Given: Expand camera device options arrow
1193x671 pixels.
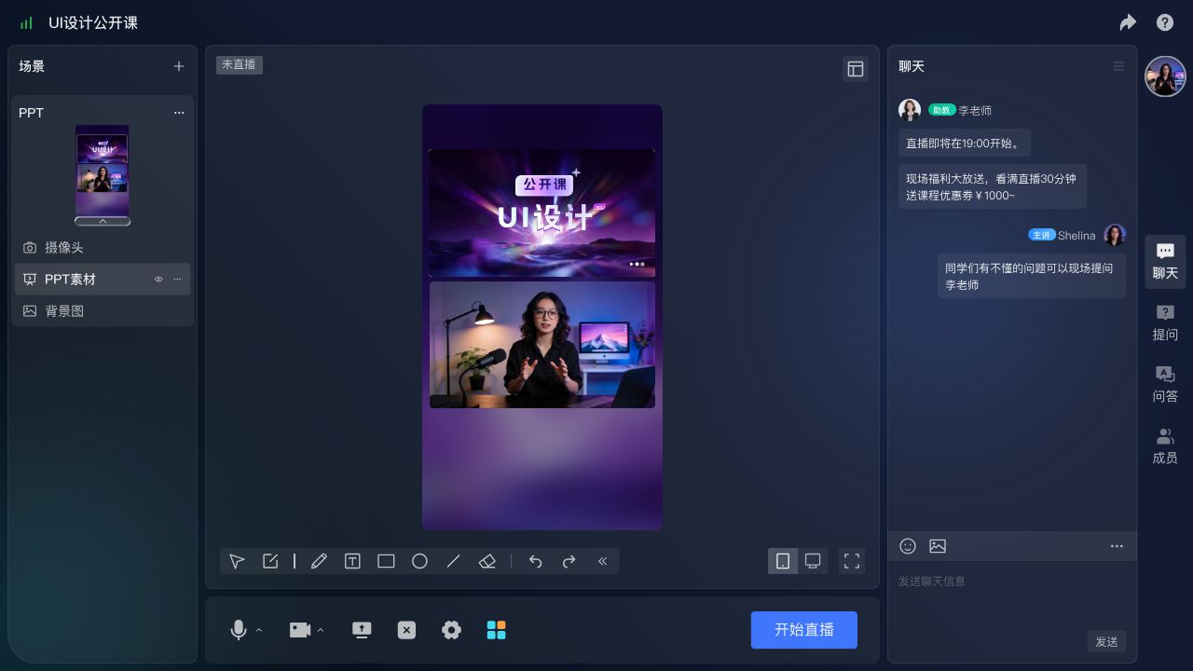Looking at the screenshot, I should tap(321, 631).
